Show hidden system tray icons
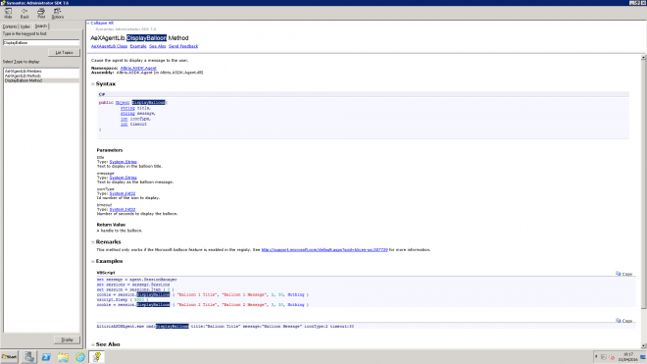The width and height of the screenshot is (647, 364). (596, 357)
